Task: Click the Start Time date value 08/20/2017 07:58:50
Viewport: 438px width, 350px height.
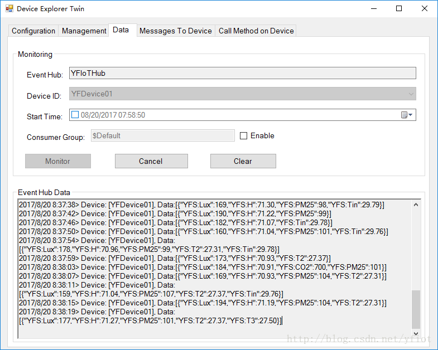Action: 113,115
